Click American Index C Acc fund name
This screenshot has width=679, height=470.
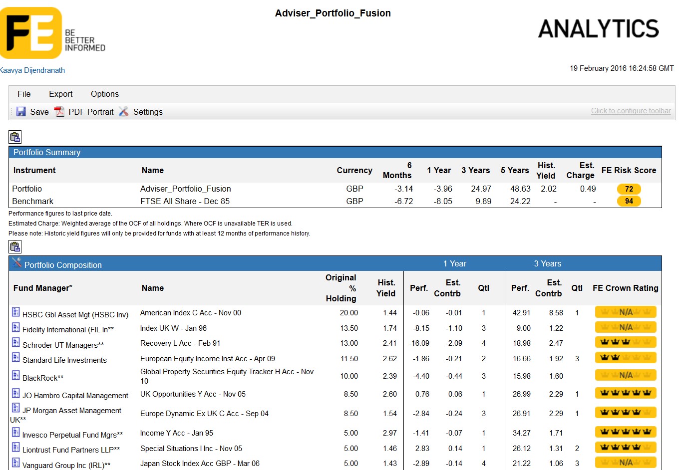coord(190,313)
